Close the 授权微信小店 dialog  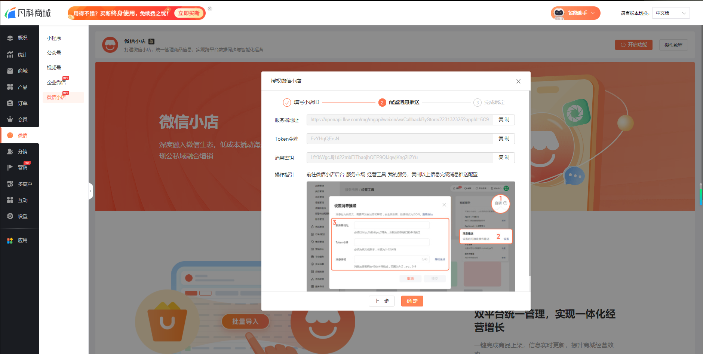(518, 82)
